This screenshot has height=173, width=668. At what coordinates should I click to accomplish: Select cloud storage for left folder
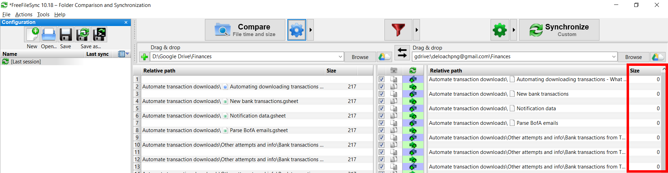coord(384,57)
